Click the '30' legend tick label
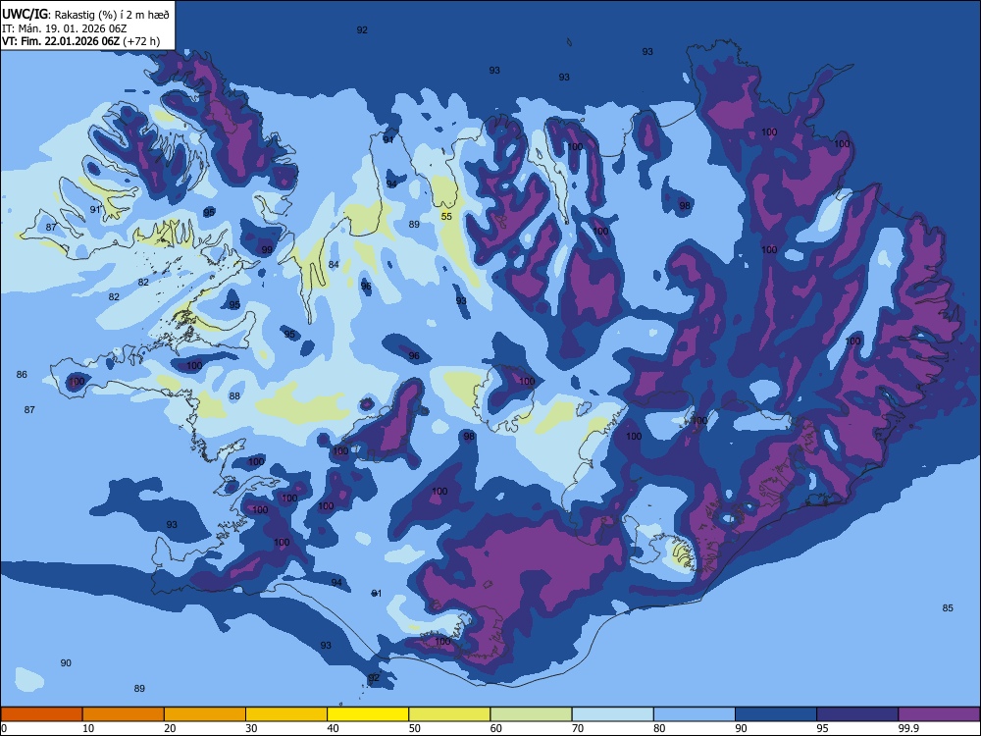 pyautogui.click(x=251, y=728)
